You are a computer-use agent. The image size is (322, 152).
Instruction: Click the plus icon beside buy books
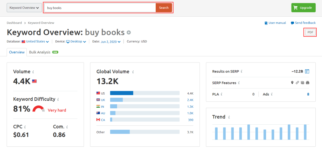pos(129,32)
